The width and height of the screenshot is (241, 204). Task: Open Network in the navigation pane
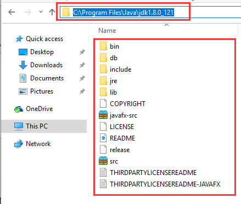point(38,144)
